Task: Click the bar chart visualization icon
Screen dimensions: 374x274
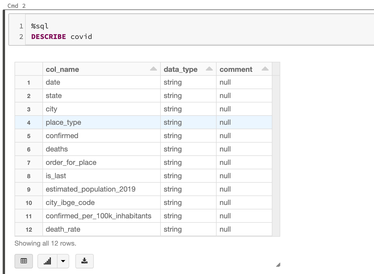Action: click(47, 261)
